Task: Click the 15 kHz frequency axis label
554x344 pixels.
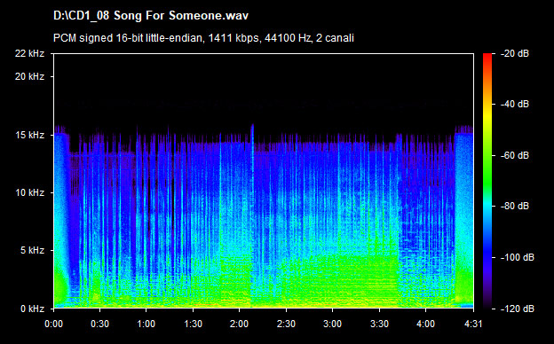Action: coord(29,135)
